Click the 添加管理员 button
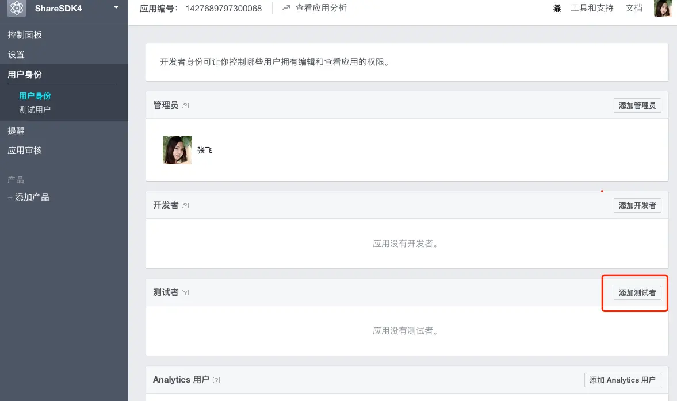 pyautogui.click(x=637, y=105)
